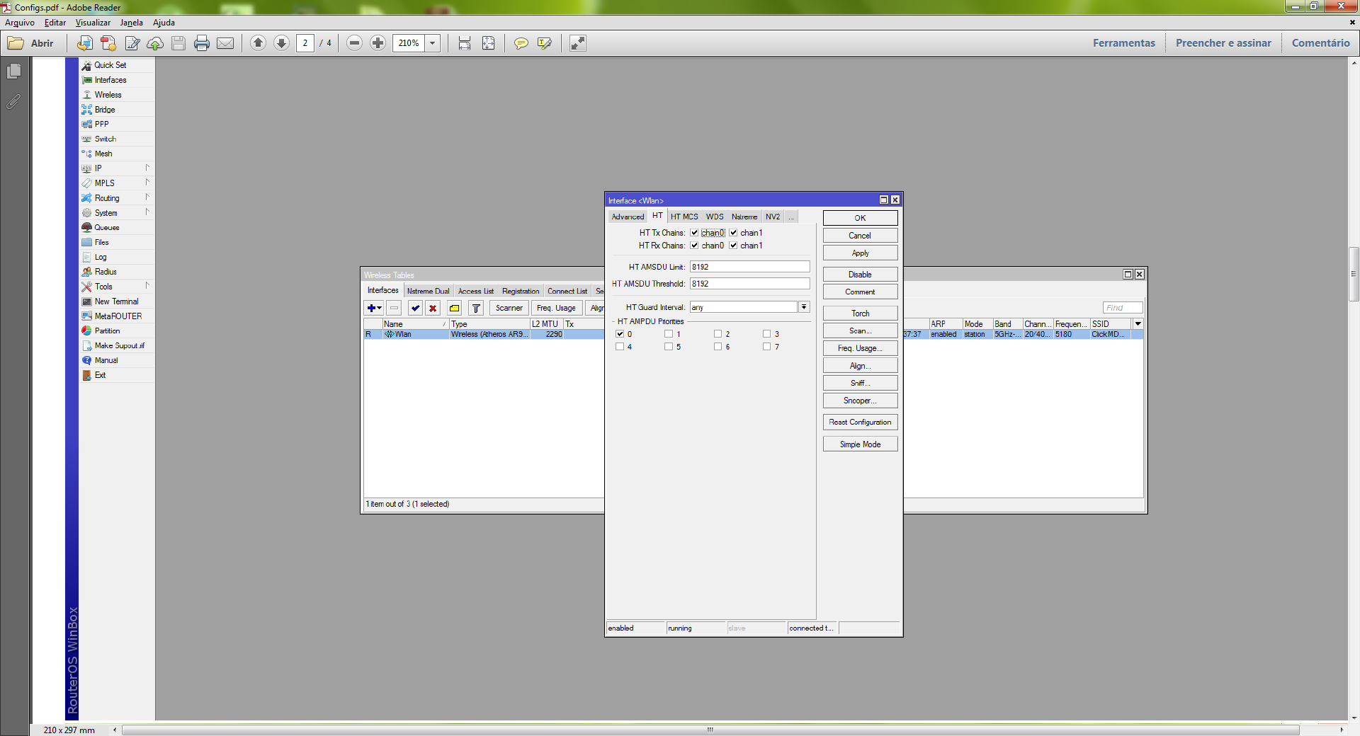This screenshot has width=1360, height=736.
Task: Toggle HT Tx Chains chain1 checkbox
Action: coord(734,233)
